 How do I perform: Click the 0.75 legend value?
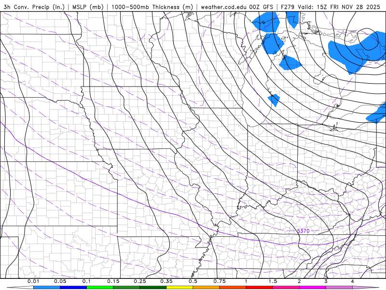coord(220,281)
